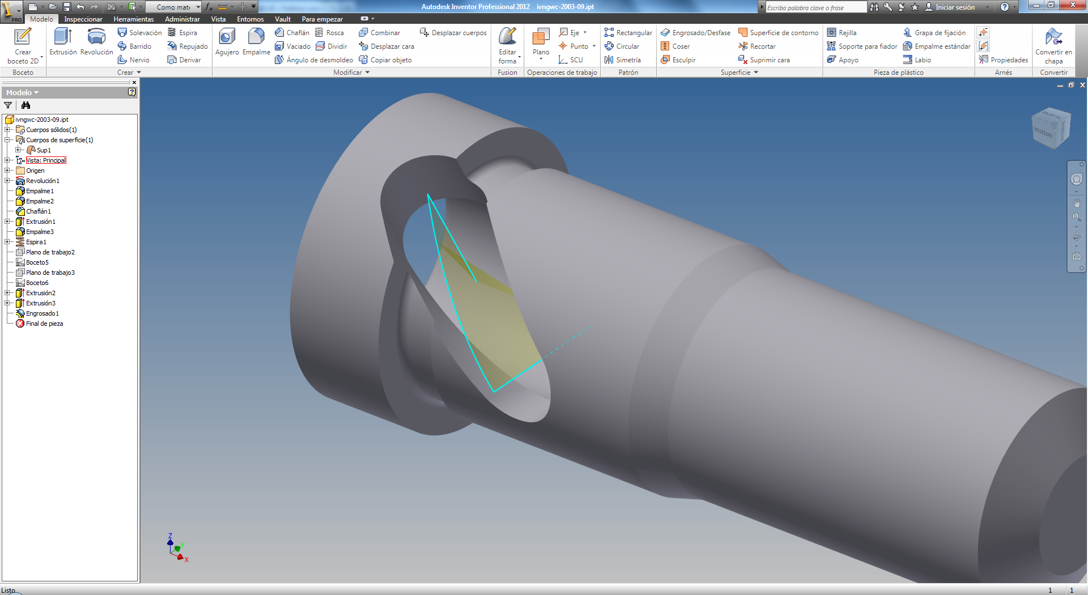Expand Cuerpos sólidos(1) node
The width and height of the screenshot is (1088, 595).
point(7,130)
